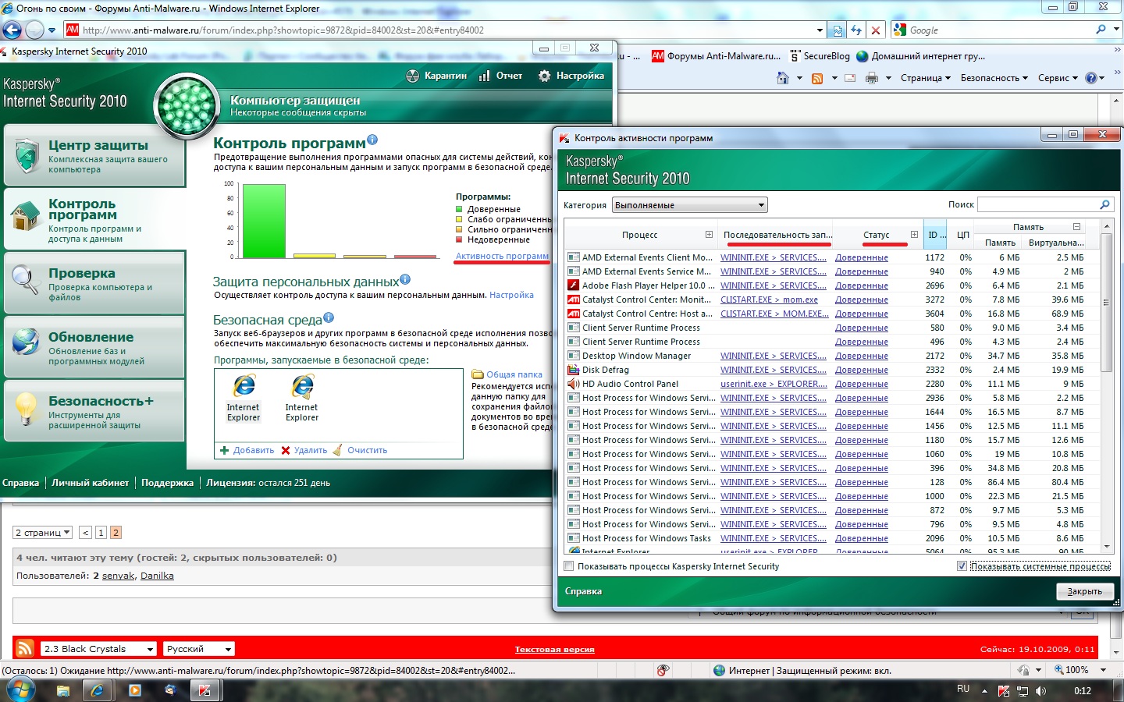Screen dimensions: 1124x702
Task: Open the Текстовая версия link
Action: 554,649
